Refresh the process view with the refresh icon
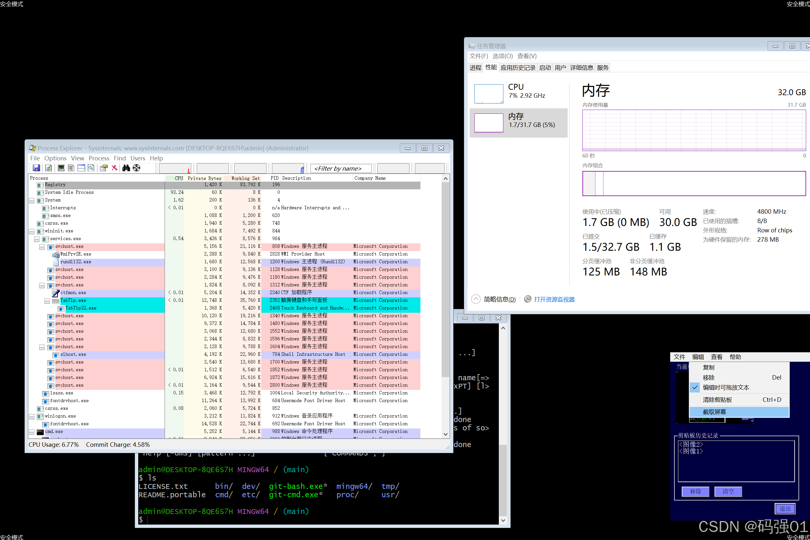This screenshot has height=540, width=810. [x=48, y=168]
